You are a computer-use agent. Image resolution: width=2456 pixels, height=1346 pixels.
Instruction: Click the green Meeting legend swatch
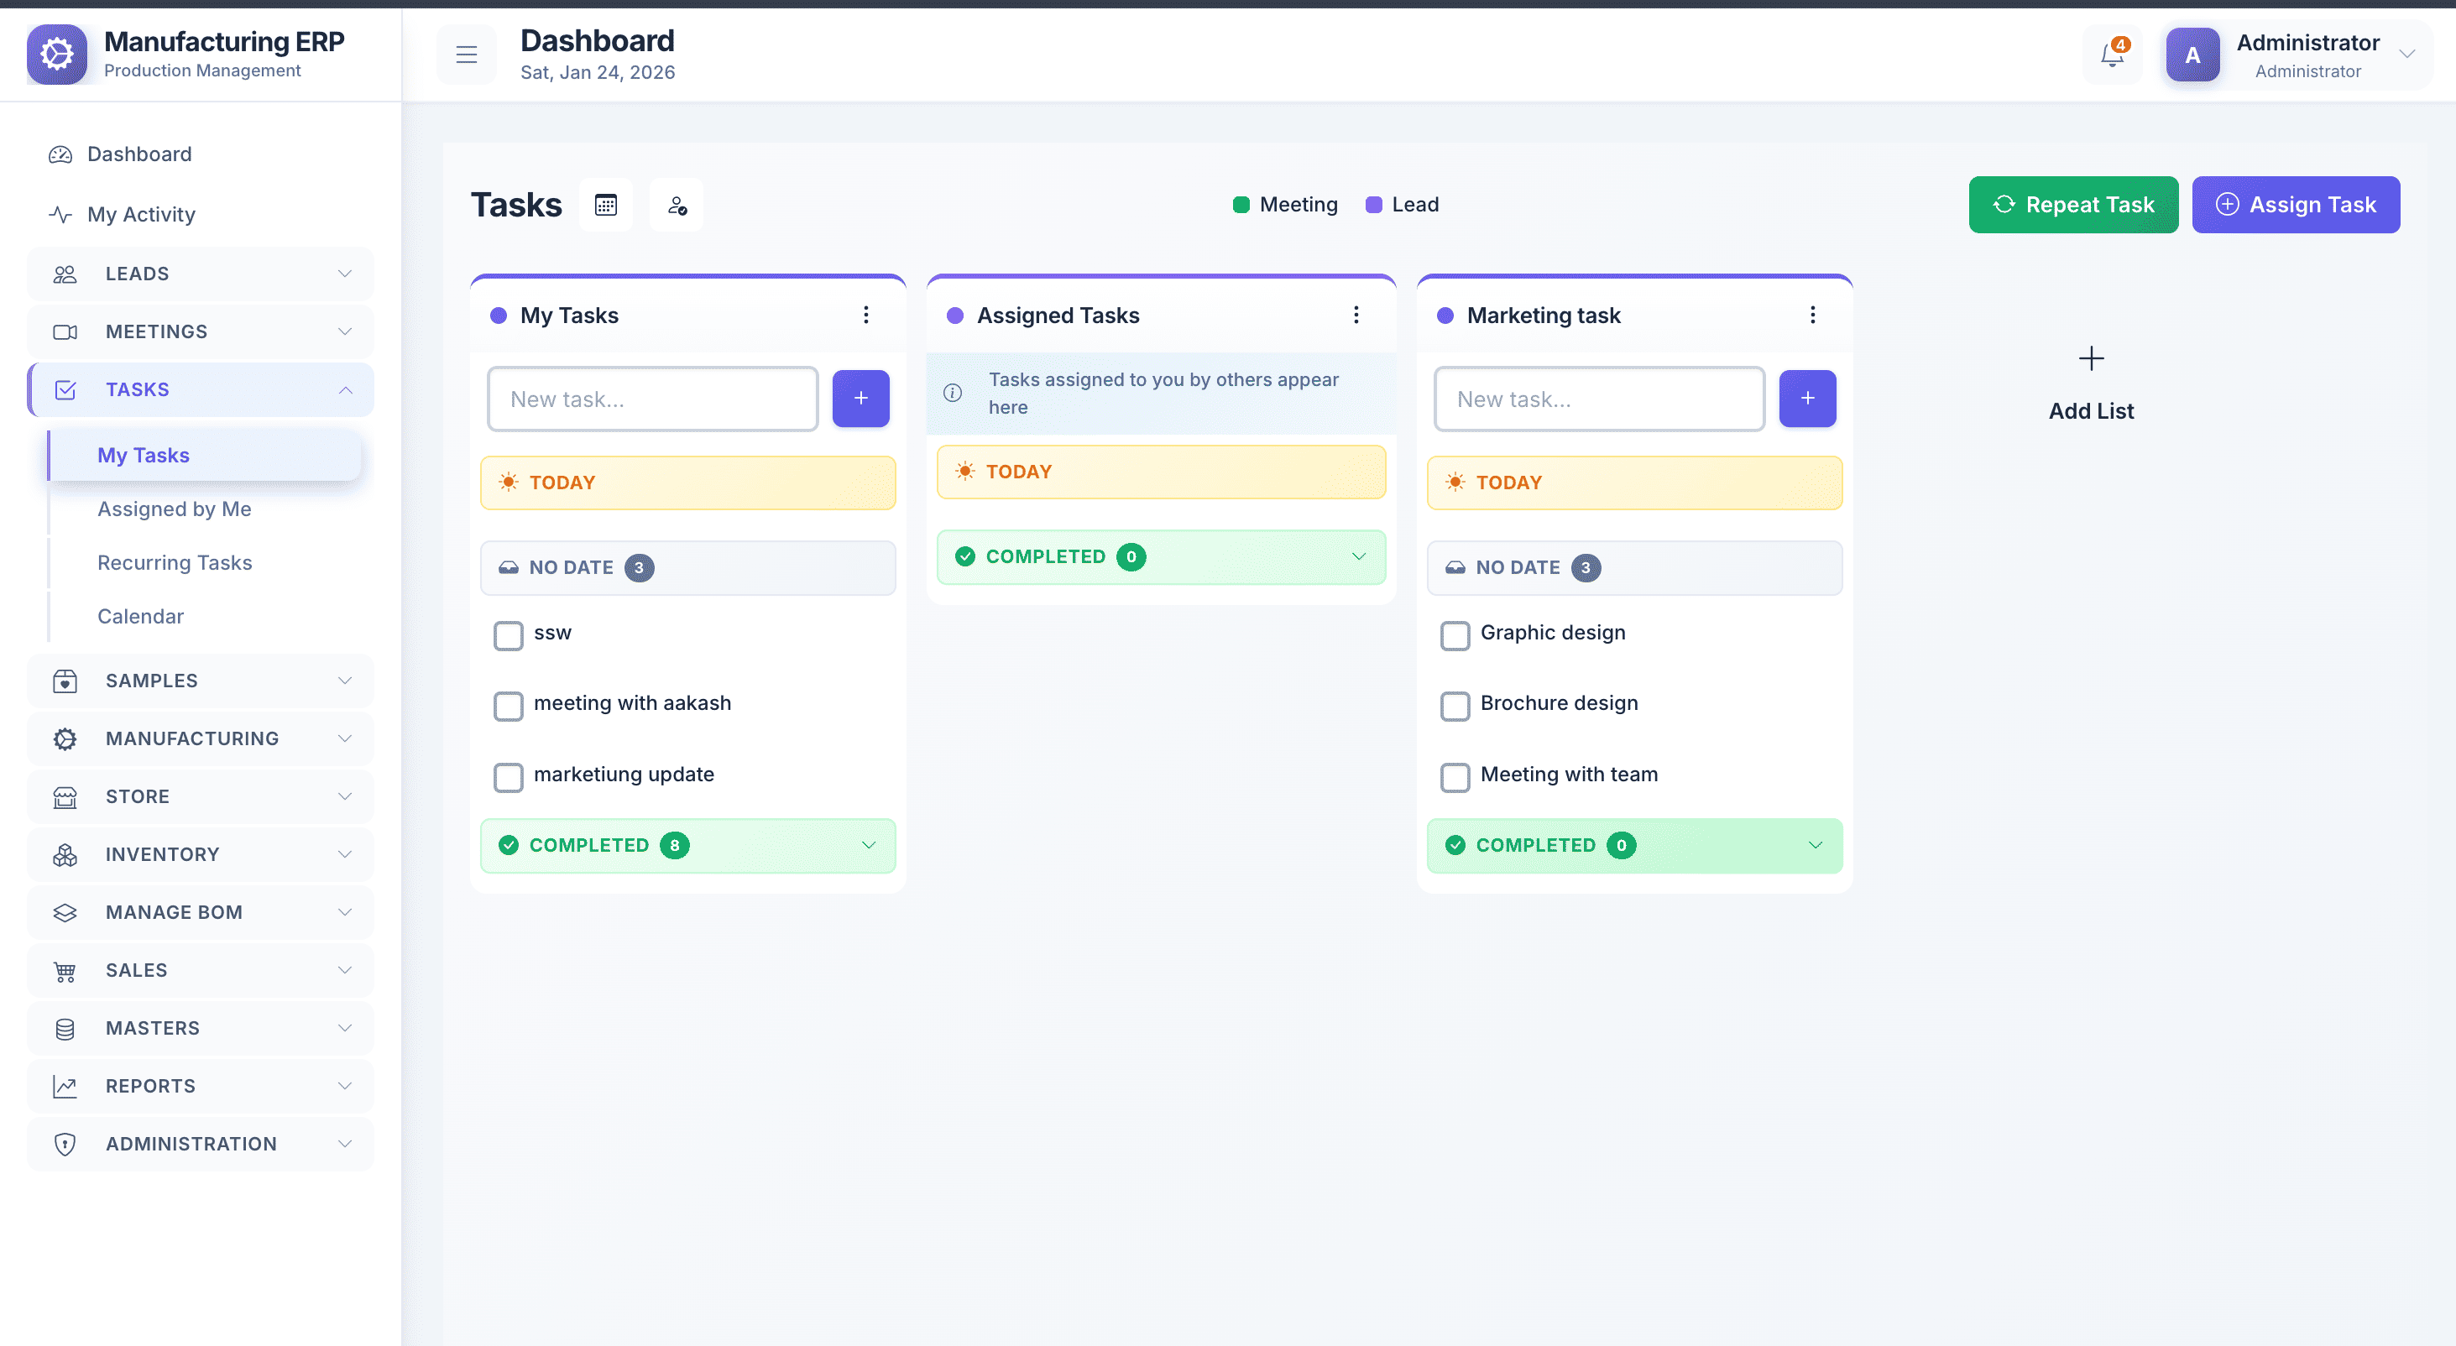[x=1241, y=204]
